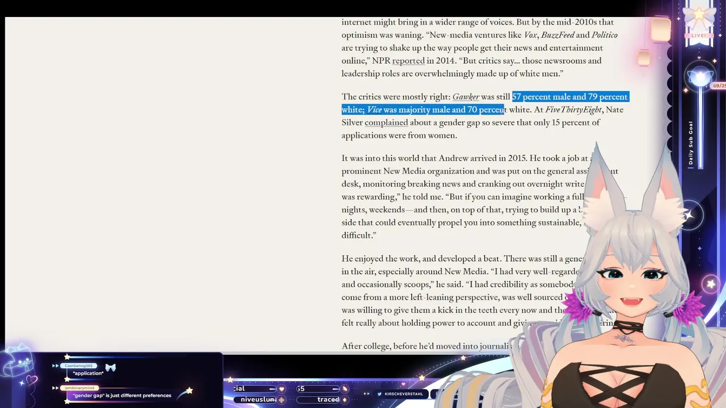Click the iambinarymind chat username

coord(79,388)
